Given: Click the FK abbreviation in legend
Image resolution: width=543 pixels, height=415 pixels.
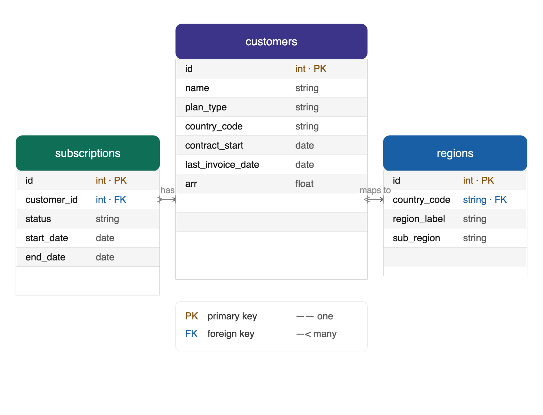Looking at the screenshot, I should (191, 334).
